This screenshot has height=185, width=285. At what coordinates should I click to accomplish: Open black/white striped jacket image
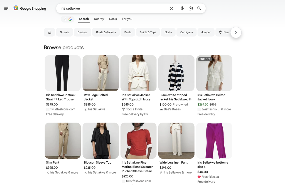(176, 73)
